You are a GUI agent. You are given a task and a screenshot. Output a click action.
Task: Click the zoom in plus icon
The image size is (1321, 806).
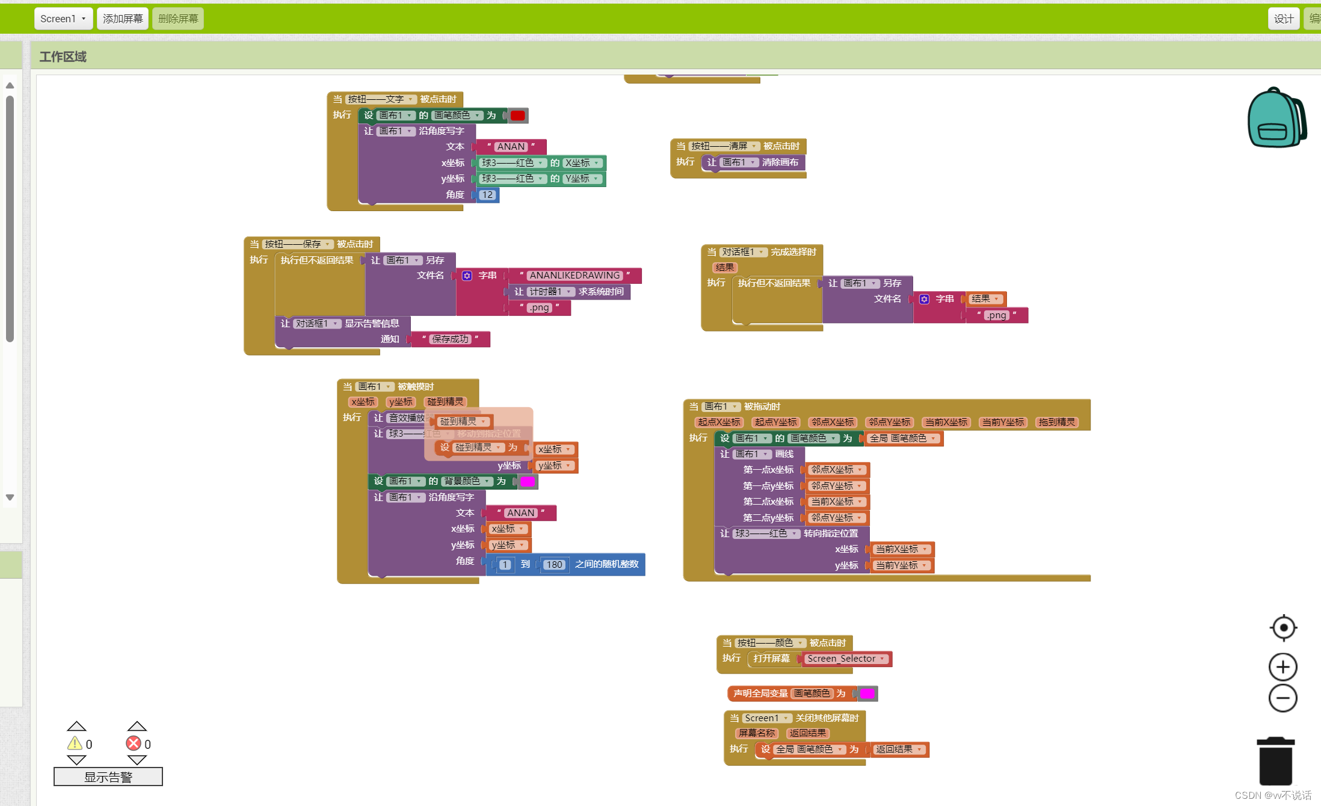[1283, 667]
